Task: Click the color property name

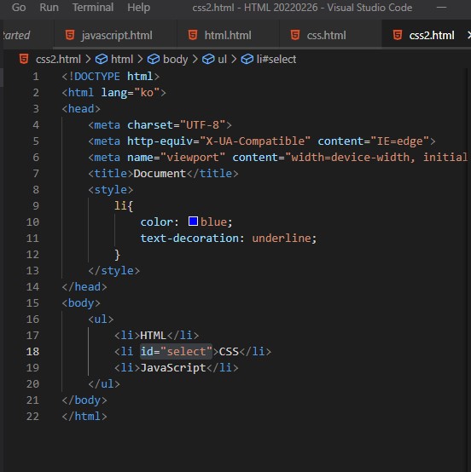Action: pos(156,222)
